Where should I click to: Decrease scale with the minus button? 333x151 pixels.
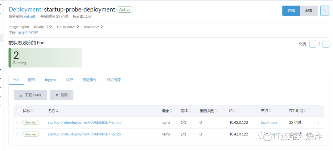coord(313,44)
